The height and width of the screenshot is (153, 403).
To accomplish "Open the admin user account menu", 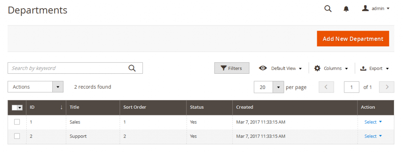I will tap(376, 9).
